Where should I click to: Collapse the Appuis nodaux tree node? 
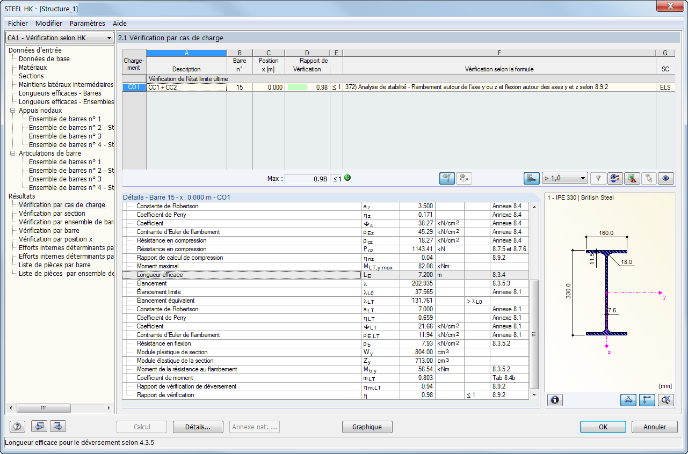[12, 111]
